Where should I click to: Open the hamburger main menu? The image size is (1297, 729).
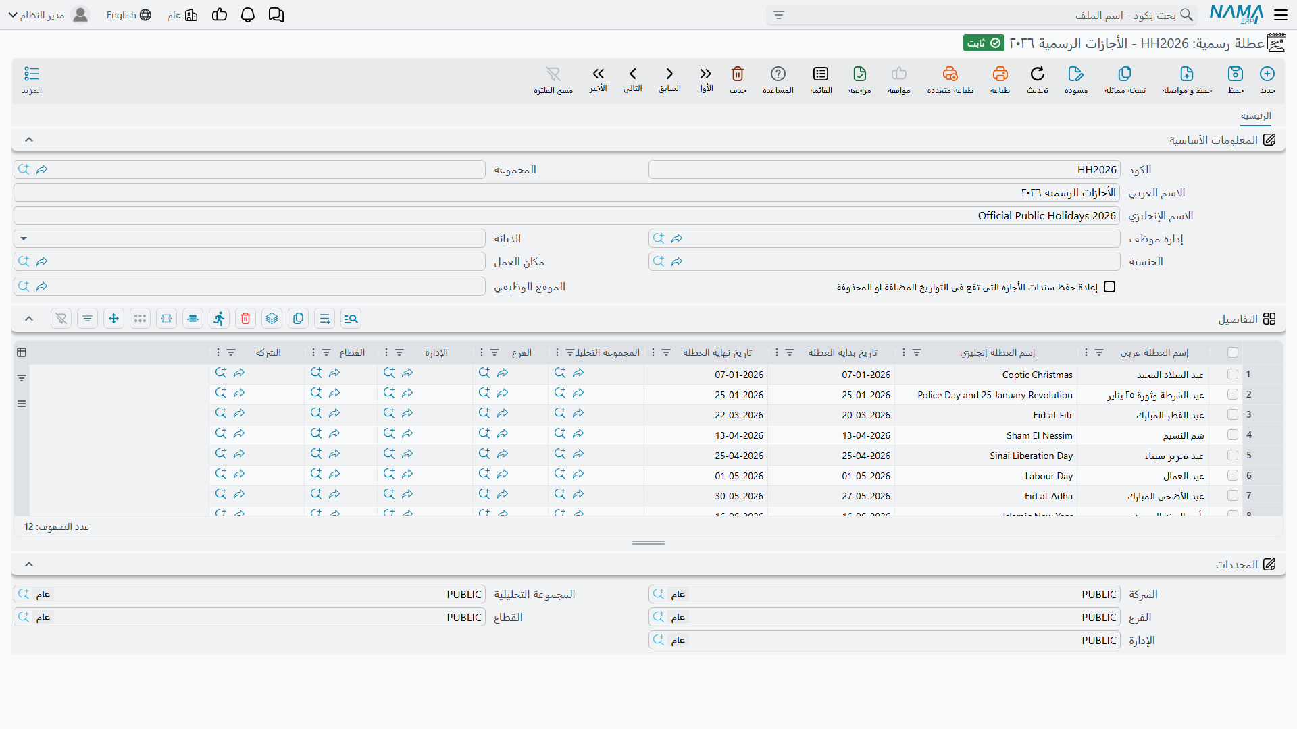click(1281, 15)
